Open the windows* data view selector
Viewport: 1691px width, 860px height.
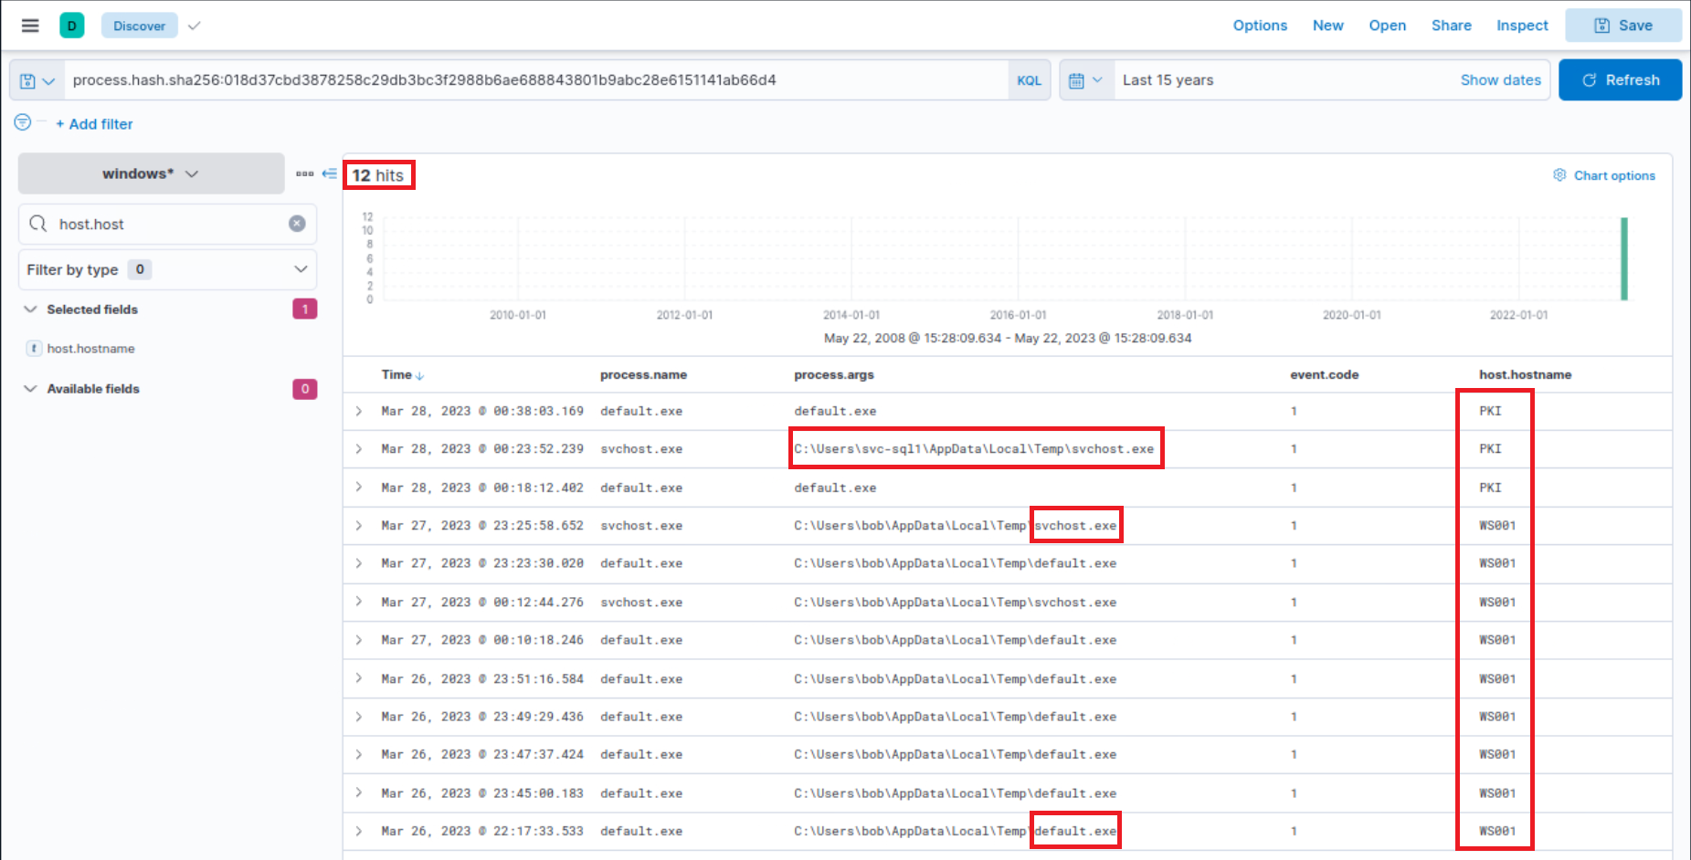click(x=150, y=173)
